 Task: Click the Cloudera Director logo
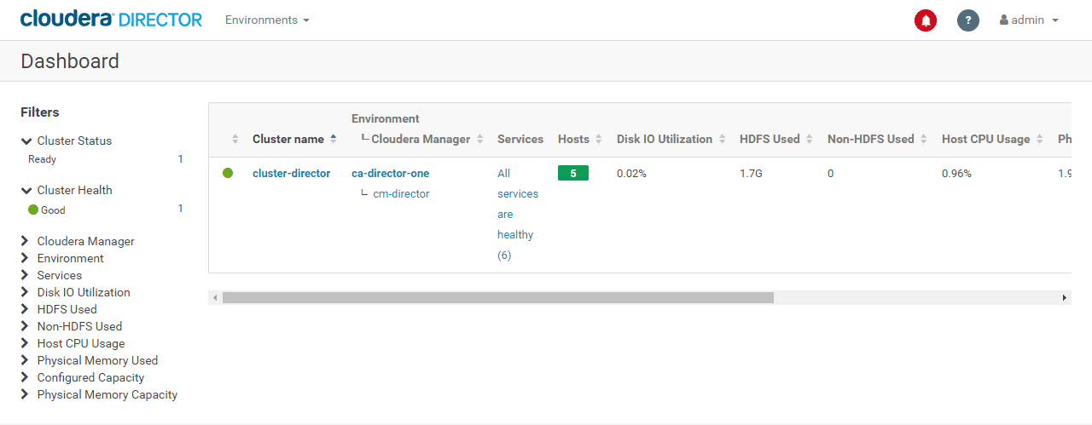pyautogui.click(x=111, y=19)
